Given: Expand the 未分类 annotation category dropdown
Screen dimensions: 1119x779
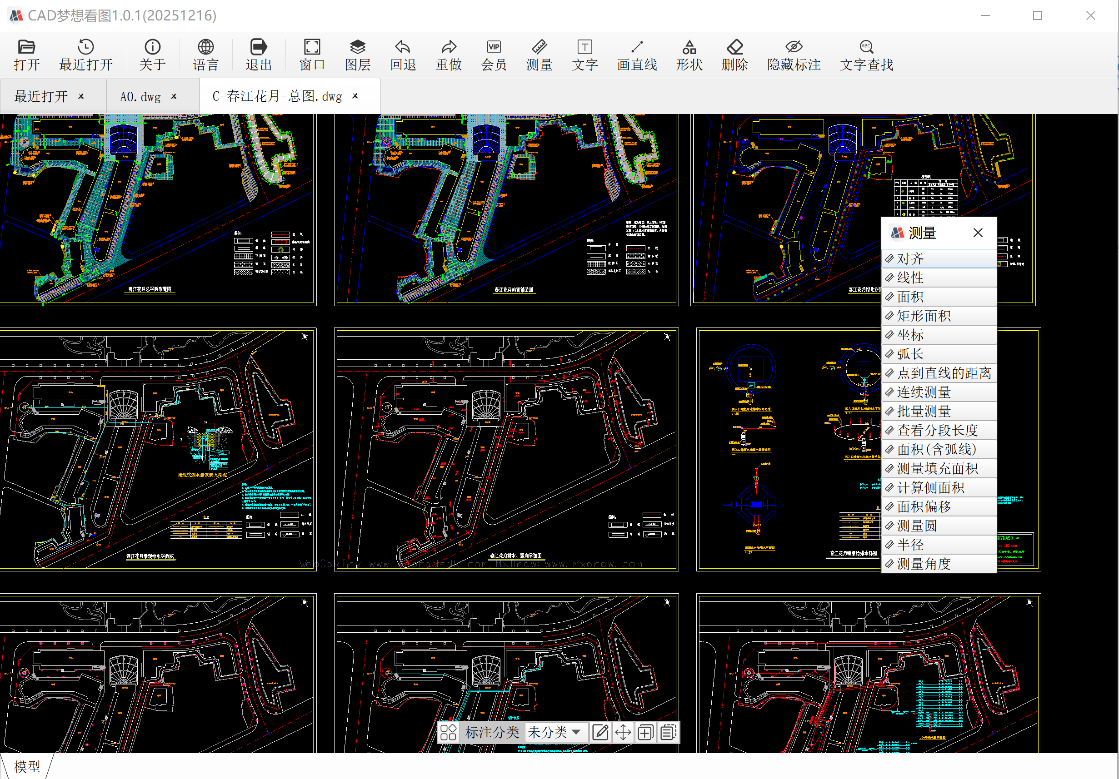Looking at the screenshot, I should click(x=555, y=732).
